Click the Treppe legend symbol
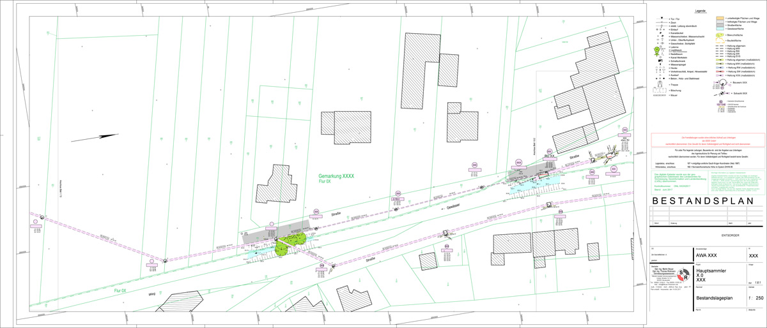Image resolution: width=767 pixels, height=328 pixels. [x=660, y=84]
